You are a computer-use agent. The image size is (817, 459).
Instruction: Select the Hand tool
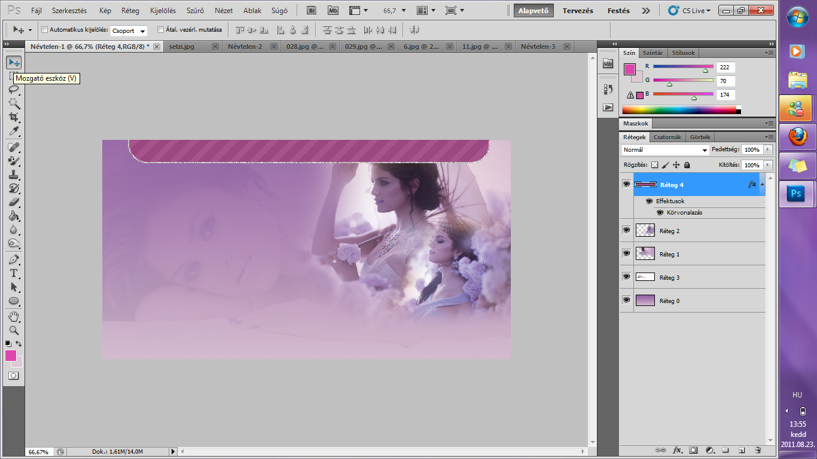pos(13,316)
